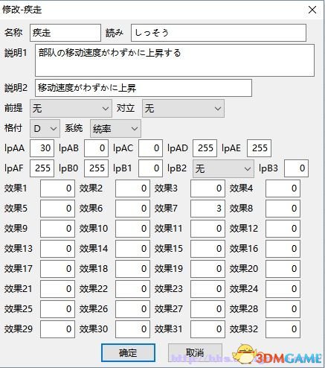Click the lpAA field with value 30

[42, 148]
